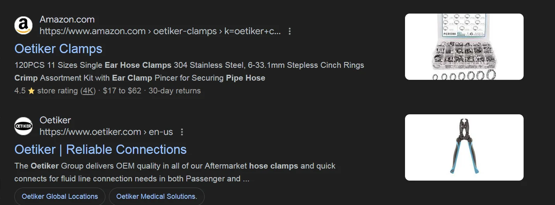Click the yellow star rating icon
Viewport: 555px width, 205px height.
tap(31, 91)
